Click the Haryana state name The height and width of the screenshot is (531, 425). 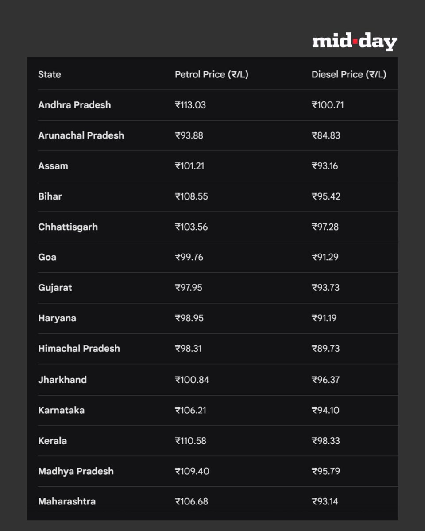click(57, 318)
